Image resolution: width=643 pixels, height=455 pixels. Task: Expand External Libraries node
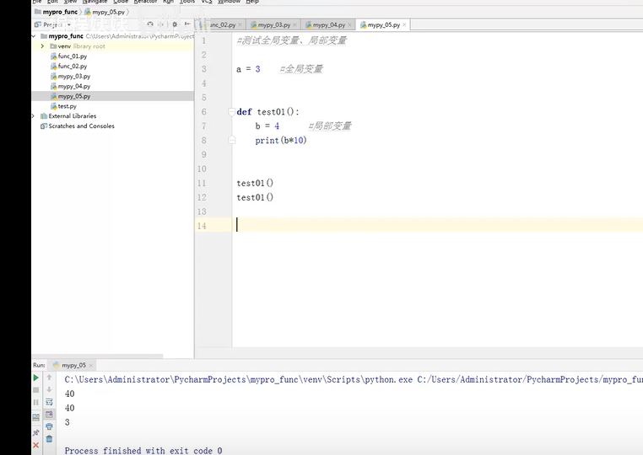[x=34, y=116]
